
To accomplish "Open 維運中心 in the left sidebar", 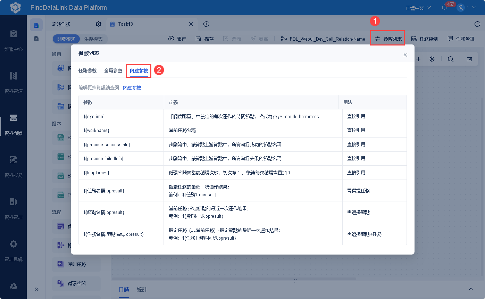I will (13, 40).
